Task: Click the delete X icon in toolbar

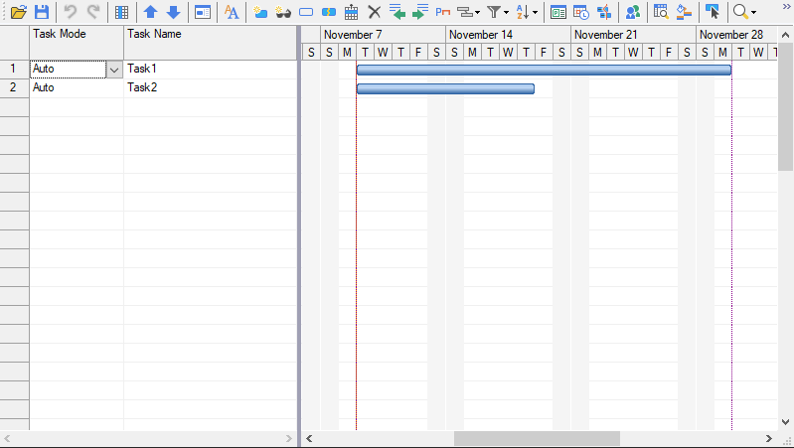Action: [x=374, y=12]
